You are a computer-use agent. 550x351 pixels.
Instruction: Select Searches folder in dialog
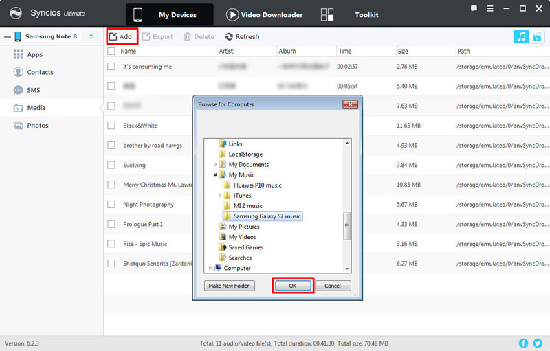point(235,258)
